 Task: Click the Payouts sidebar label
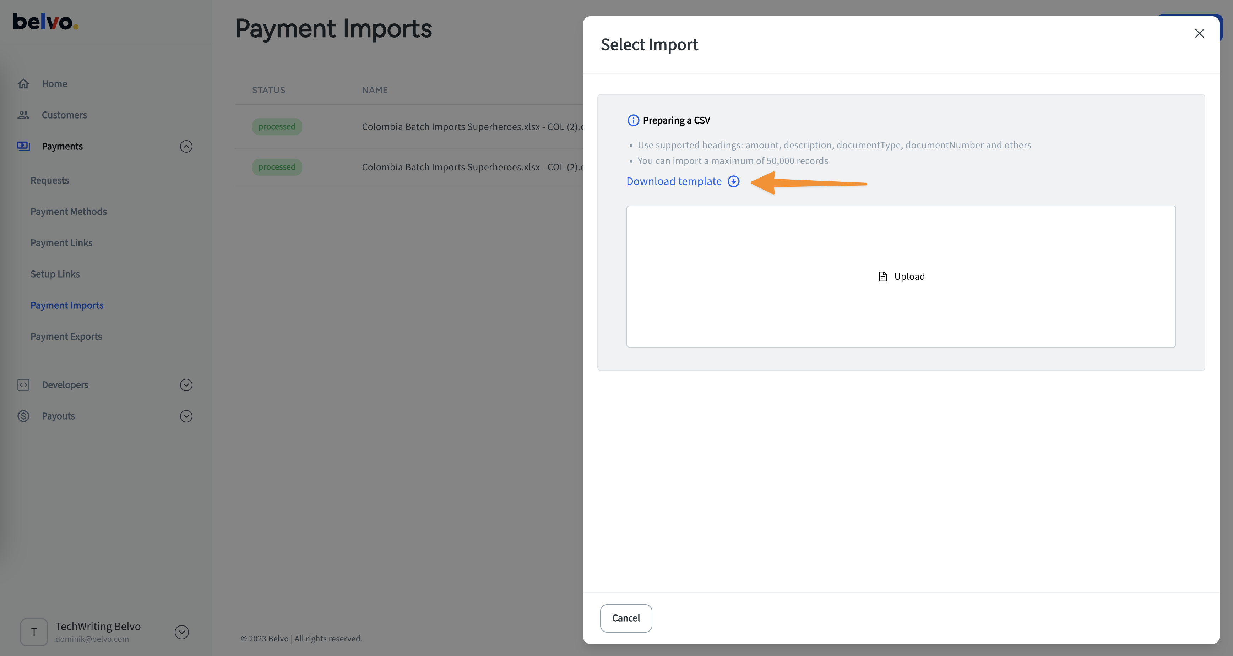58,416
